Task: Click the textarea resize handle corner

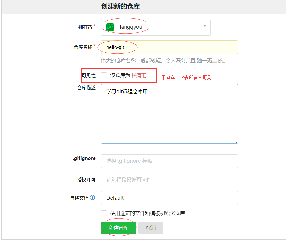Action: (236, 142)
